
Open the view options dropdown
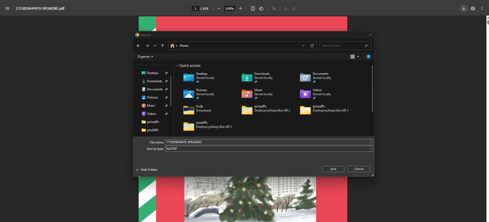point(358,57)
